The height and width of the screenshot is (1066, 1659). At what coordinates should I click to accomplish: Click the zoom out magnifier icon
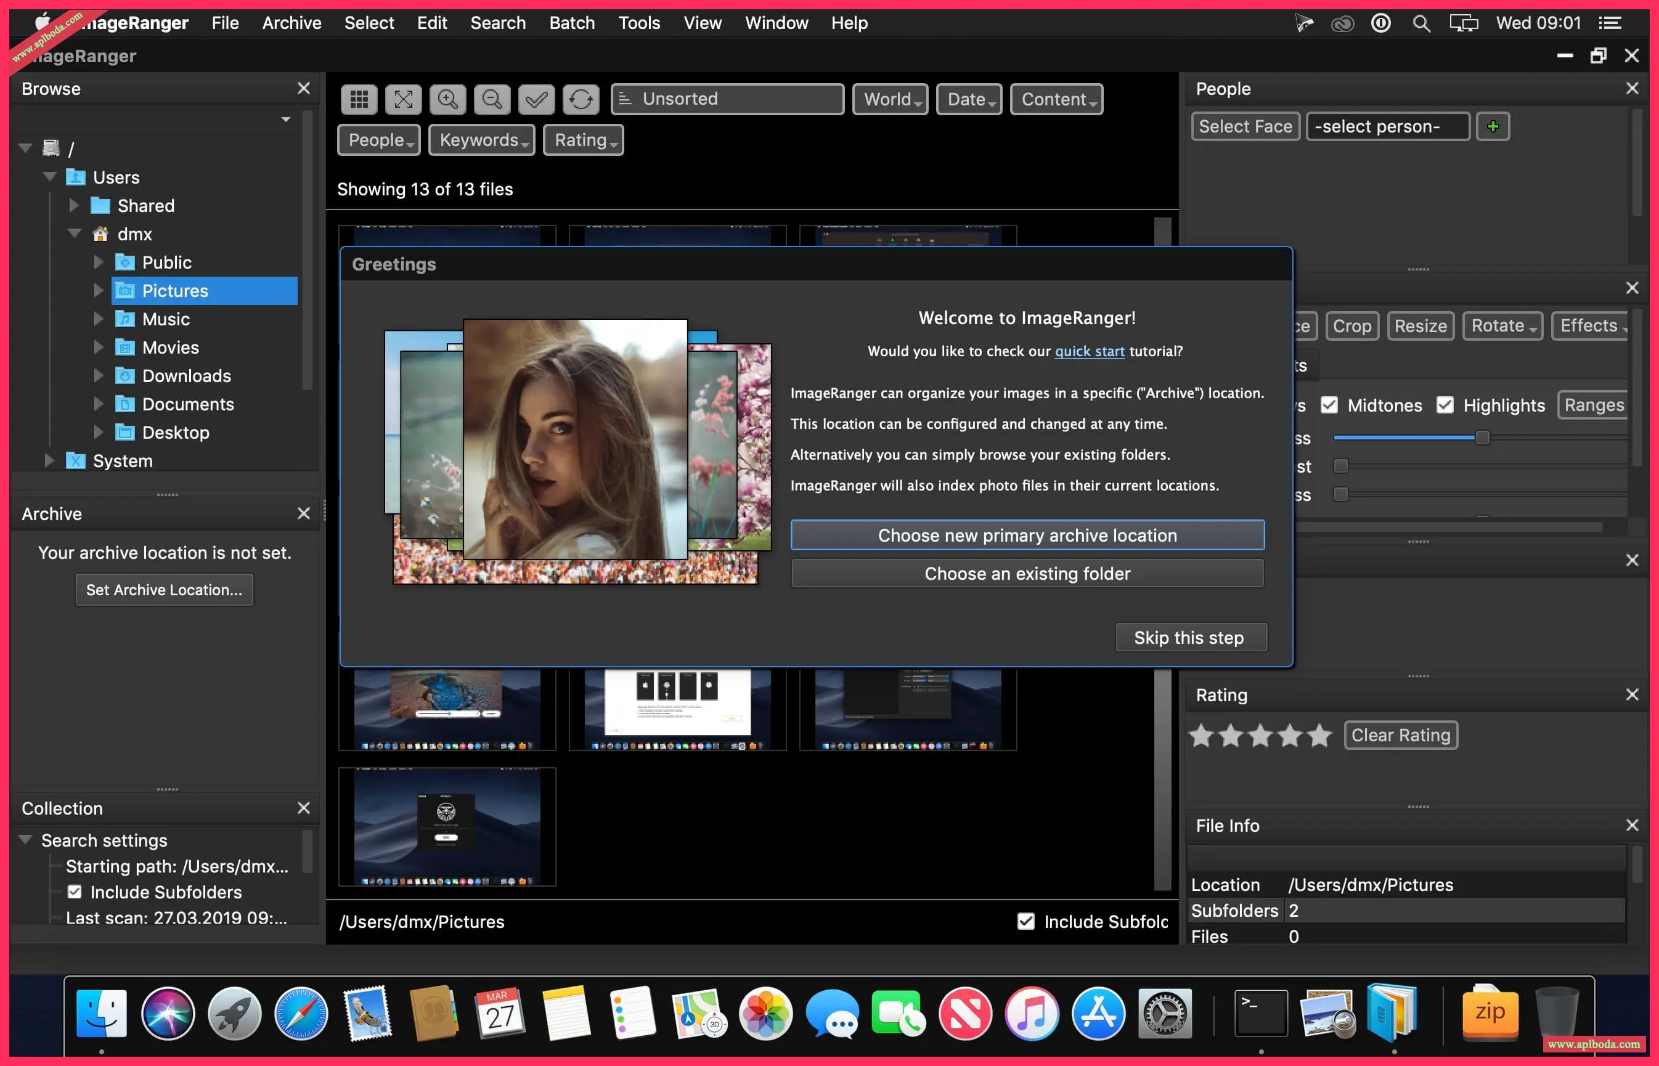pos(491,99)
